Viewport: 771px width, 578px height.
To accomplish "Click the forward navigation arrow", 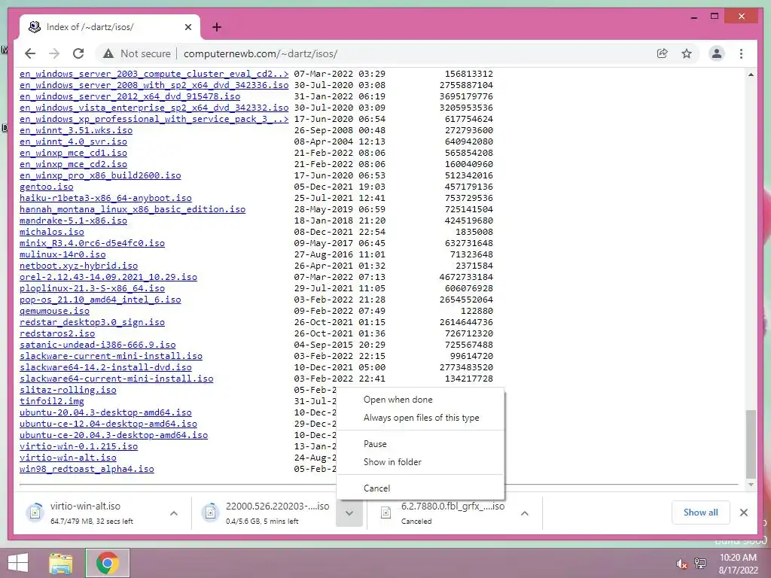I will pyautogui.click(x=54, y=53).
